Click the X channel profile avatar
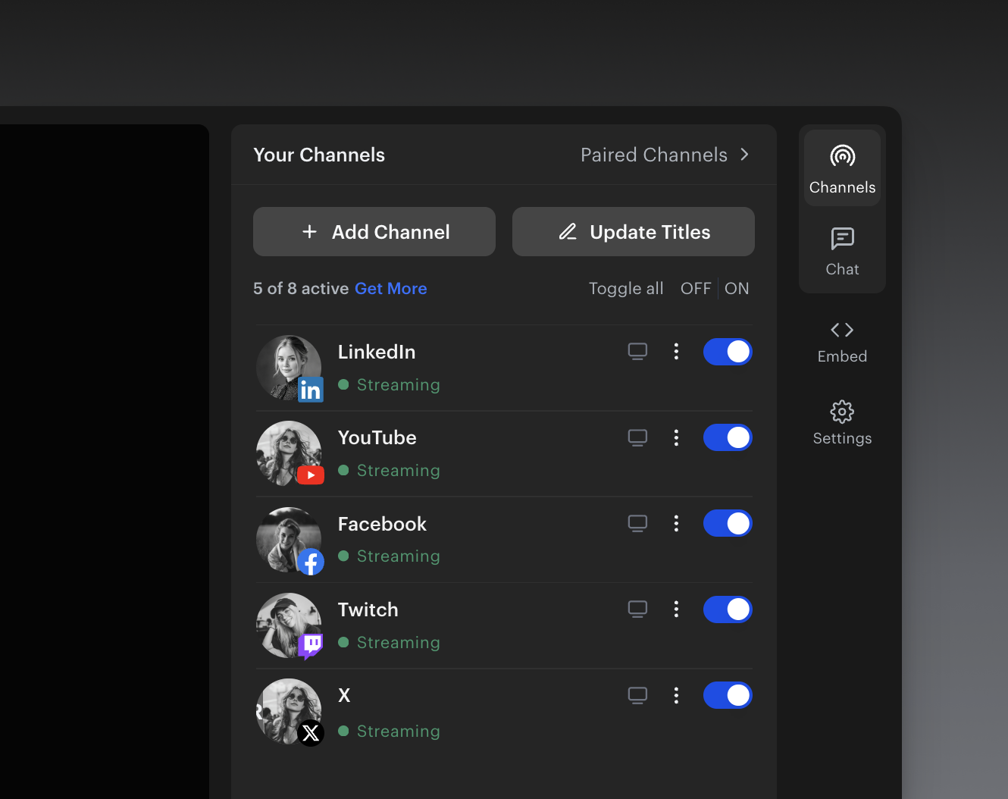The width and height of the screenshot is (1008, 799). [x=288, y=711]
